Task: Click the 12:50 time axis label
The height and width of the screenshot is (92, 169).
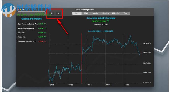Action: tap(127, 85)
